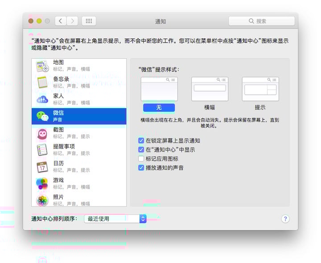Viewport: 321px width, 263px height.
Task: Select the 提示 alert style thumbnail
Action: click(x=260, y=89)
